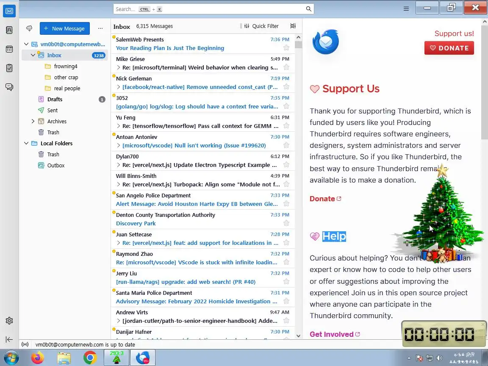Image resolution: width=488 pixels, height=366 pixels.
Task: Select the 'other crap' folder
Action: pos(65,77)
